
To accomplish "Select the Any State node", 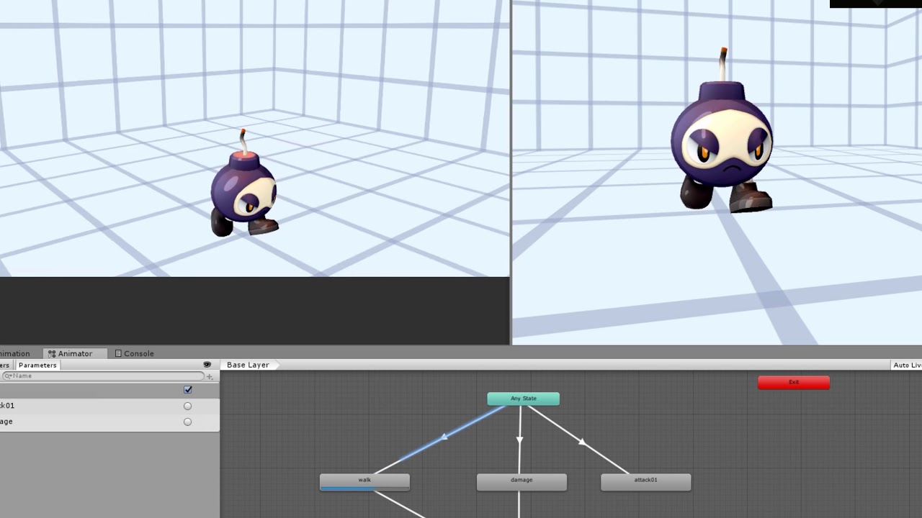I will point(524,399).
